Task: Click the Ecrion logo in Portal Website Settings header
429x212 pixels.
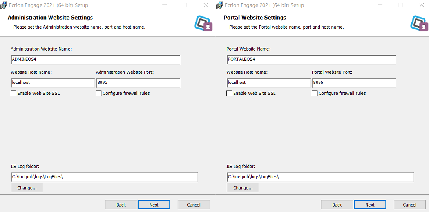Action: coord(420,23)
